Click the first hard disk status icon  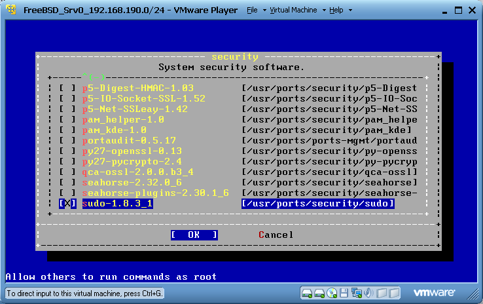[307, 293]
